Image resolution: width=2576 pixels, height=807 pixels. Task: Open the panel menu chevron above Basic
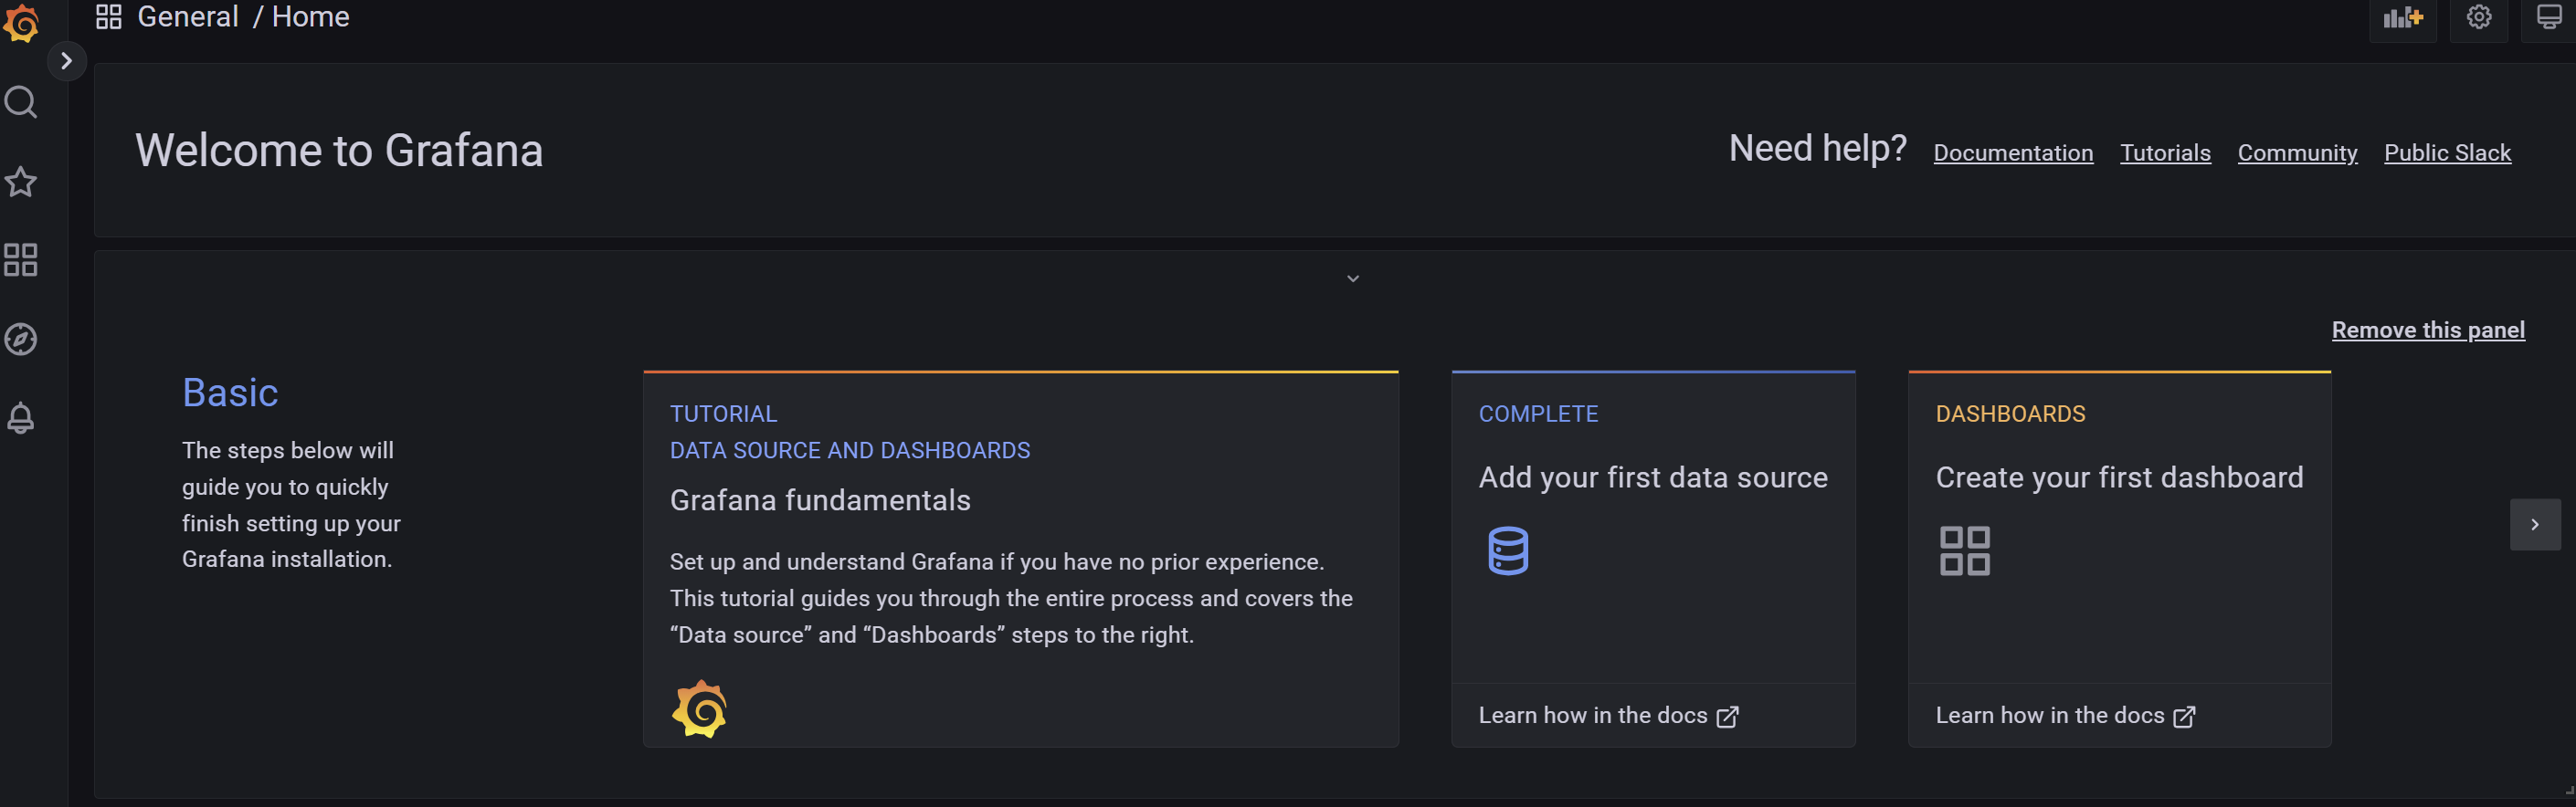click(1352, 278)
